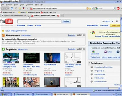Click the Google Chrome logo in the promo box
The image size is (122, 96).
93,33
